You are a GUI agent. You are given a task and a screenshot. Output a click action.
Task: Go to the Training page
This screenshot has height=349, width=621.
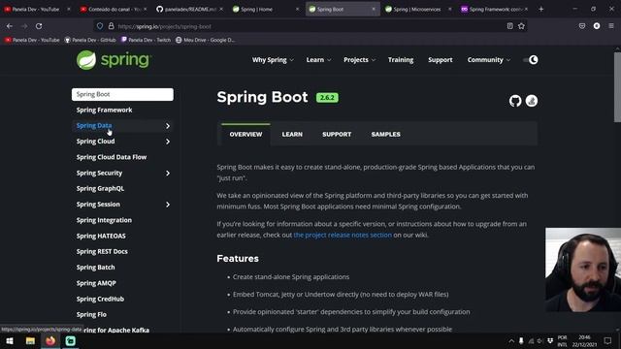tap(401, 60)
